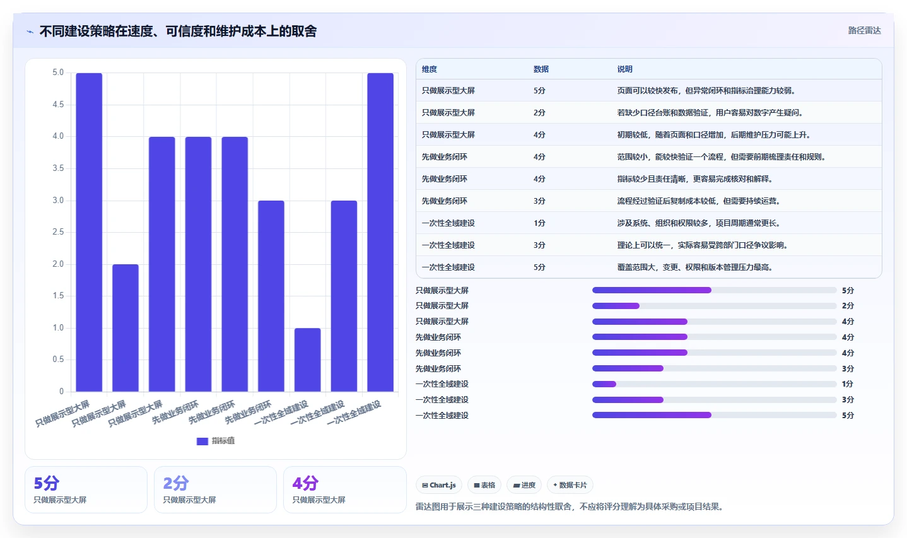The image size is (907, 538).
Task: Click the 表格 tag chip
Action: click(484, 485)
